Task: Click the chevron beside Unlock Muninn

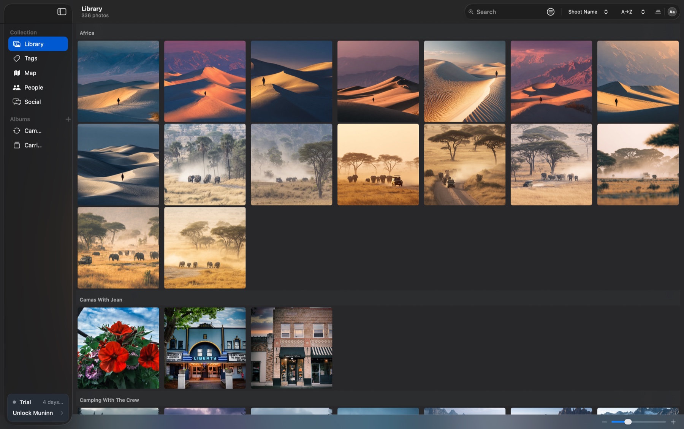Action: tap(62, 413)
